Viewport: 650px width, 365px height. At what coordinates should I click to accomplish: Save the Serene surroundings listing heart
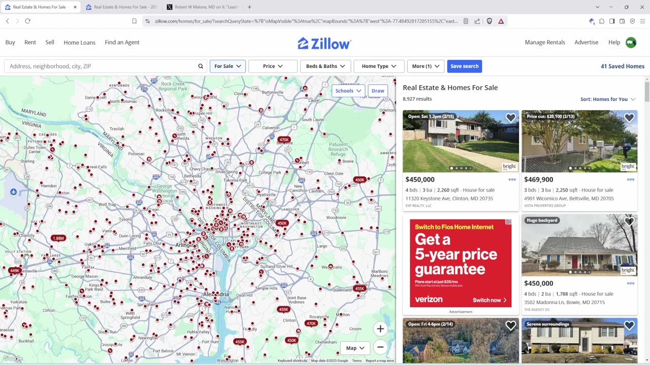pyautogui.click(x=629, y=325)
